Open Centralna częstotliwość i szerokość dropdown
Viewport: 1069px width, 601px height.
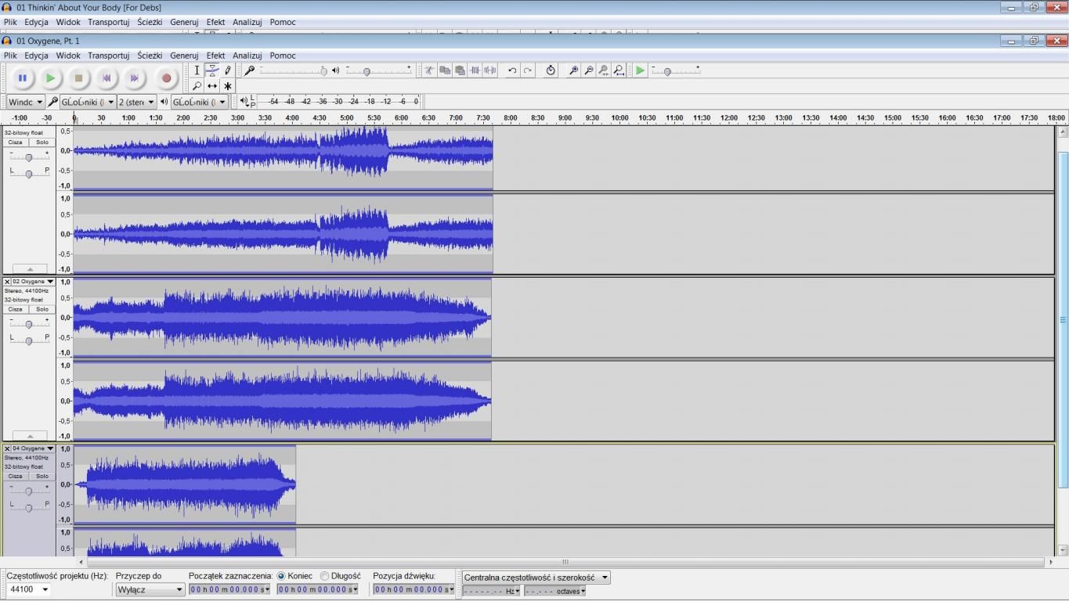[x=536, y=578]
